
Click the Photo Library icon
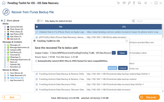click(x=8, y=32)
